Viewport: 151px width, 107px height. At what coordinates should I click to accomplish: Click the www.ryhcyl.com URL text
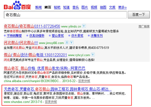pyautogui.click(x=79, y=55)
